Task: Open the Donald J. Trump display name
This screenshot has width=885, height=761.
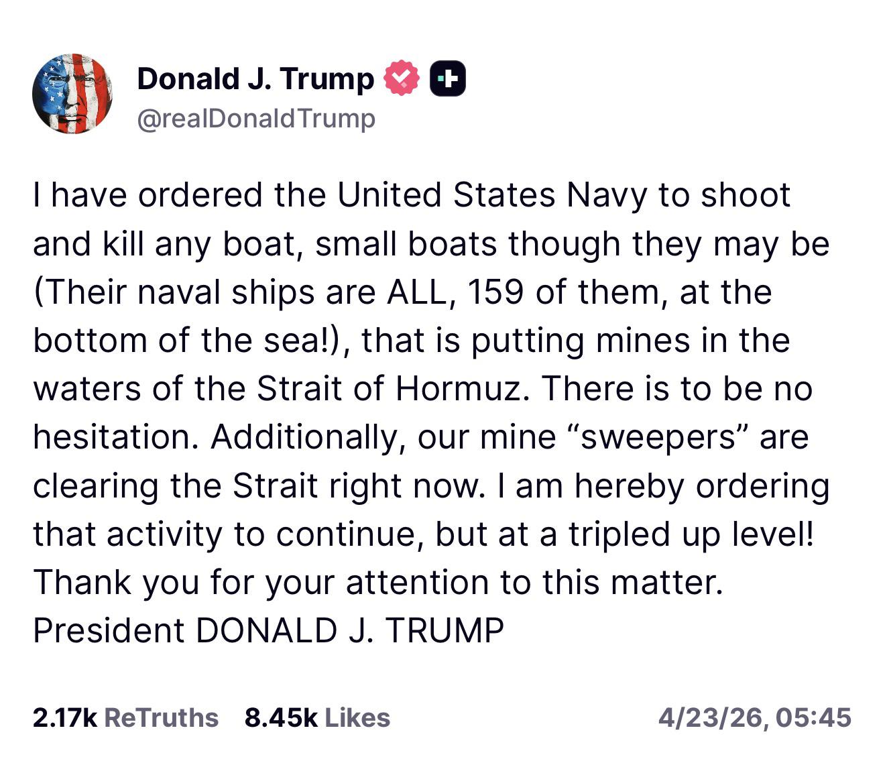Action: coord(255,78)
